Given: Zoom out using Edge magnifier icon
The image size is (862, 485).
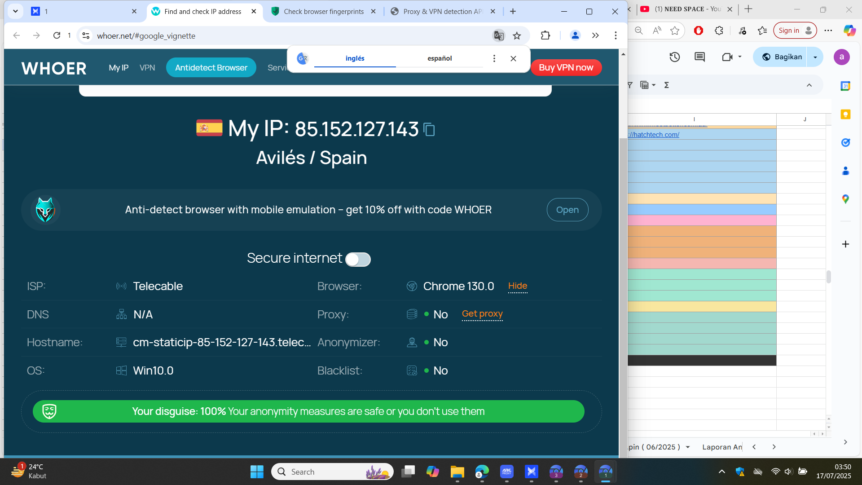Looking at the screenshot, I should [x=639, y=30].
